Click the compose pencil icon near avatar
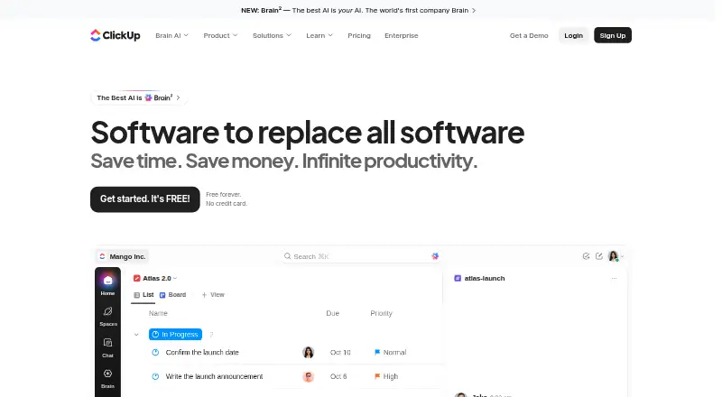Image resolution: width=722 pixels, height=397 pixels. [599, 256]
